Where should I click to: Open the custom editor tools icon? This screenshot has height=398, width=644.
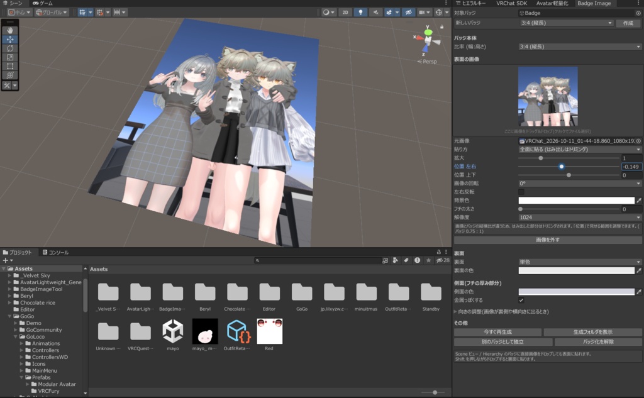(x=7, y=86)
